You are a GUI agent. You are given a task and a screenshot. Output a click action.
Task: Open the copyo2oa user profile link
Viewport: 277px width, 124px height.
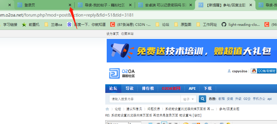(240, 71)
